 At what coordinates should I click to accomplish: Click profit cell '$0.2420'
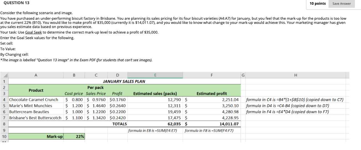117,118
